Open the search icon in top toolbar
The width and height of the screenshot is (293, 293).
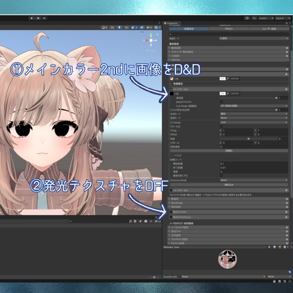pos(254,18)
